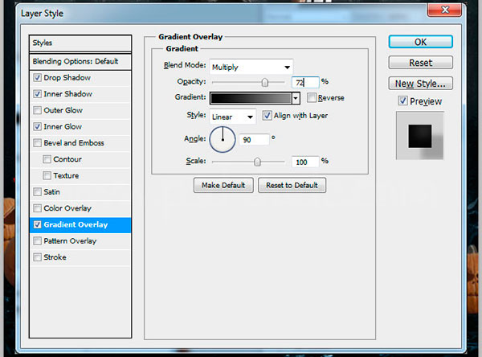This screenshot has width=482, height=357.
Task: Focus the Scale percent input field
Action: click(x=305, y=162)
